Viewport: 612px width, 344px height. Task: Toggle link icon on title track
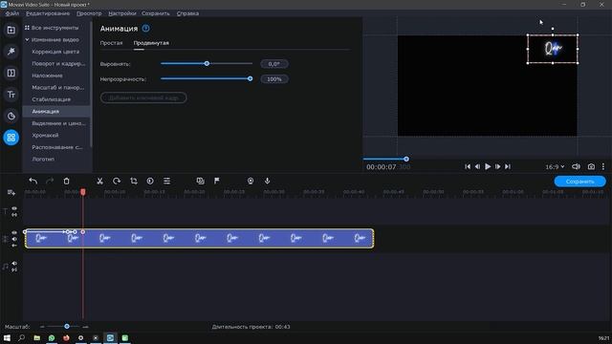[14, 215]
